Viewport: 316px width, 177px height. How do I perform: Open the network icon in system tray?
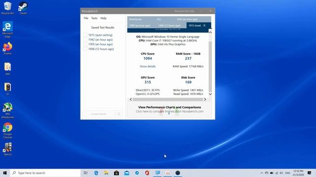276,173
